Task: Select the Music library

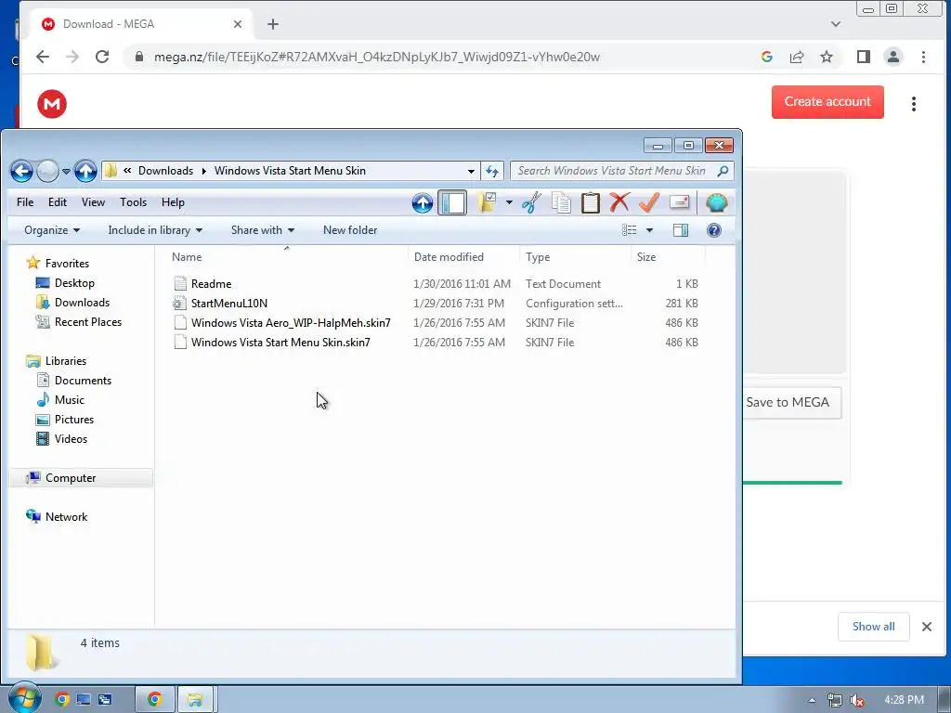Action: [x=69, y=400]
